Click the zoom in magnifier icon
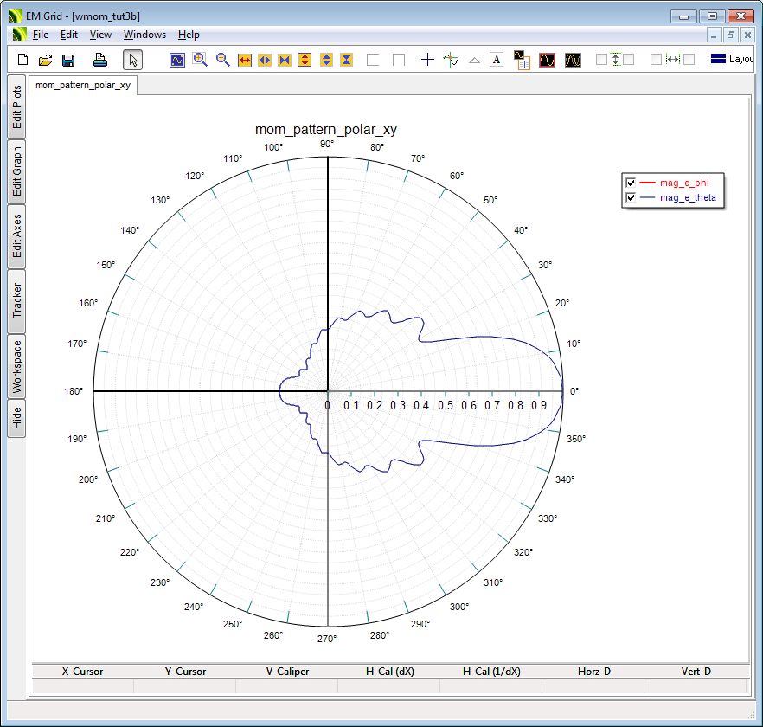The height and width of the screenshot is (727, 763). [x=200, y=60]
